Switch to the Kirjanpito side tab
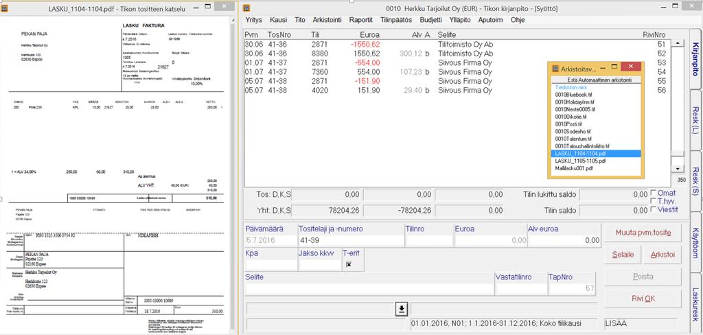Image resolution: width=703 pixels, height=335 pixels. (x=695, y=59)
